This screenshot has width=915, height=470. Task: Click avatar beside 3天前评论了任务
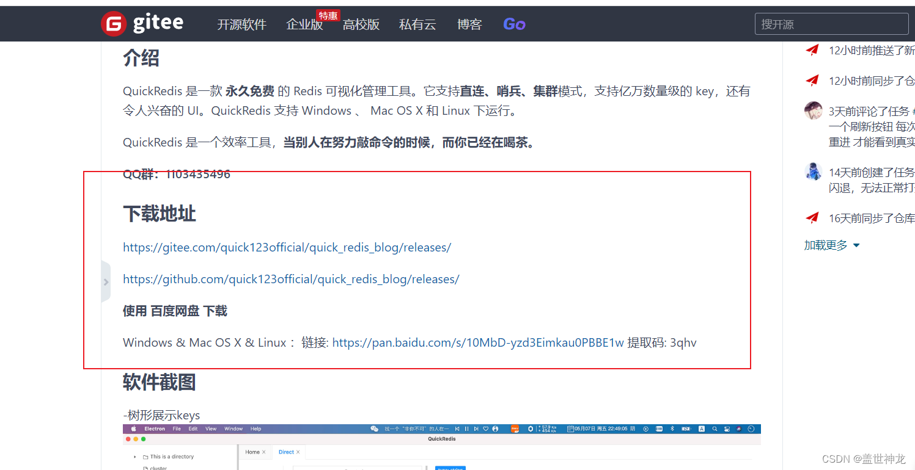[813, 110]
